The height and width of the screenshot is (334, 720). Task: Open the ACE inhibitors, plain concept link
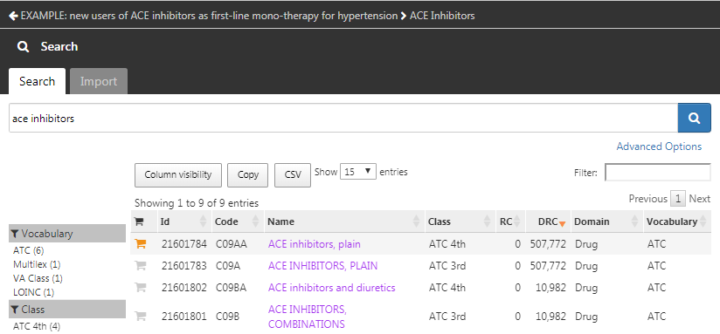pos(314,244)
